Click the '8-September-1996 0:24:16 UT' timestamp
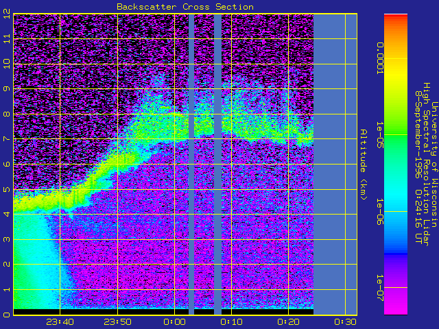 418,167
